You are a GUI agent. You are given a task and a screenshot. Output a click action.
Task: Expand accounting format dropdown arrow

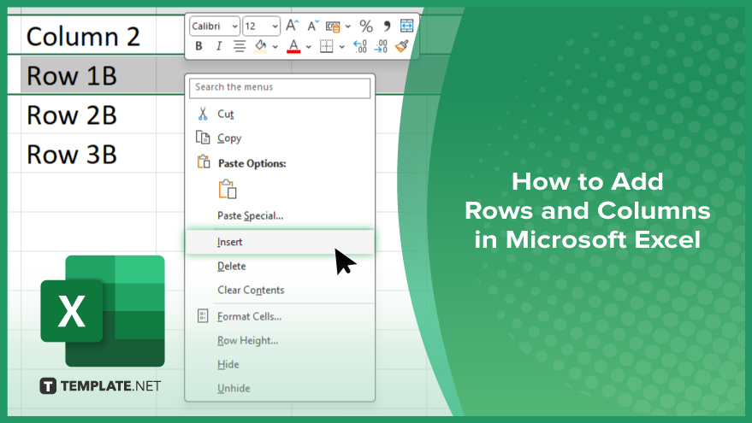pyautogui.click(x=347, y=26)
